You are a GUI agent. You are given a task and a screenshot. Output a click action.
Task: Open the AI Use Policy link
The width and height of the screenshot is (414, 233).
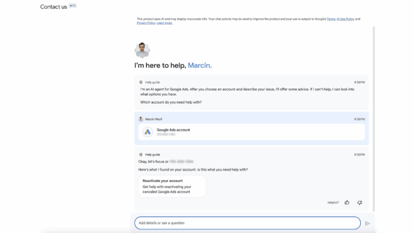[x=345, y=19]
